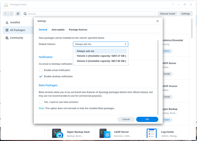This screenshot has height=141, width=197.
Task: Click the Settings toolbar button
Action: [x=186, y=14]
